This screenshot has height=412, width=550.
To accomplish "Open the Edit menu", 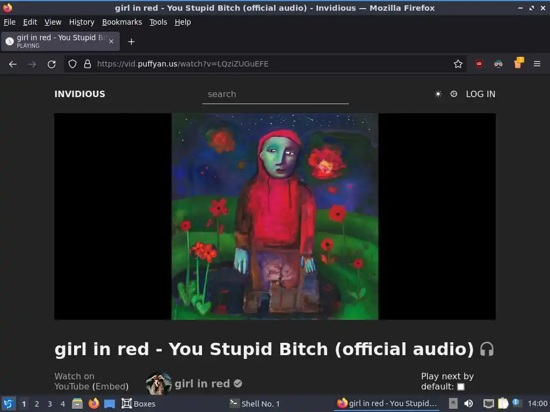I will [x=30, y=22].
